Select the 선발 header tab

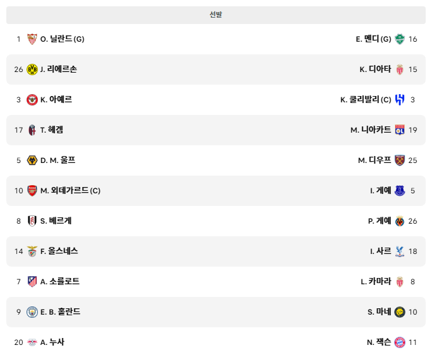(216, 15)
